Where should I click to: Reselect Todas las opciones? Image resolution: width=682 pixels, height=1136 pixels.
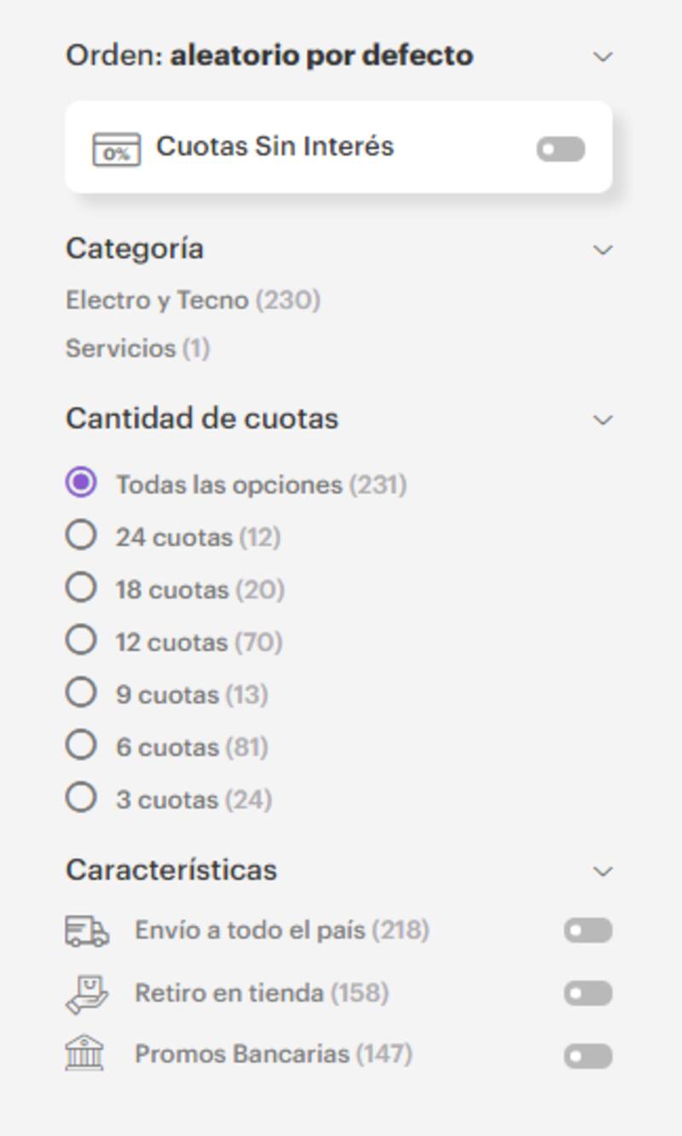[82, 482]
